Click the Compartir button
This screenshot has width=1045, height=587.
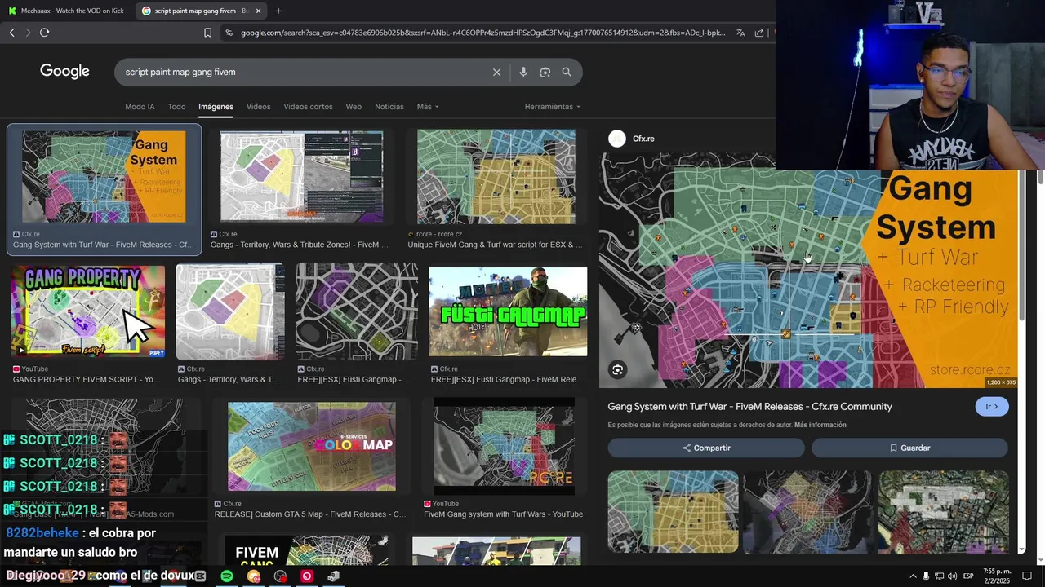click(x=706, y=448)
